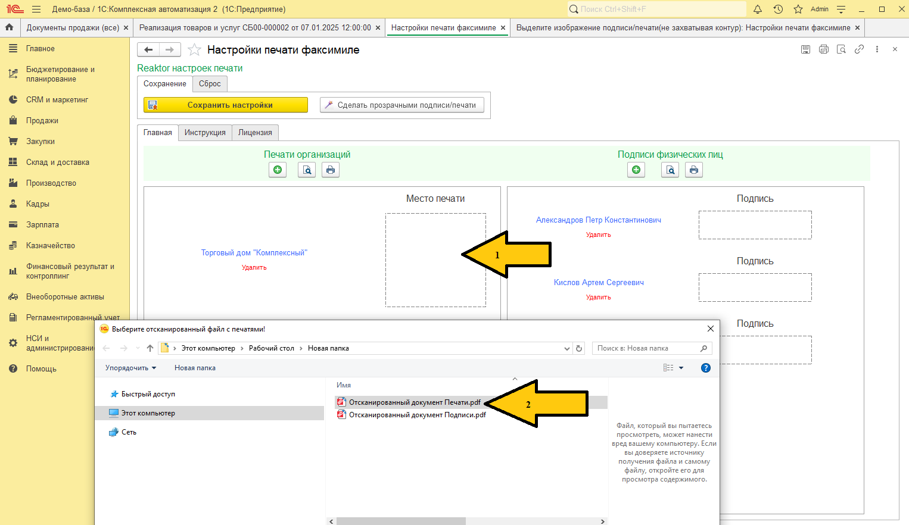Select Отсканированный документ Подписи.pdf file

418,415
